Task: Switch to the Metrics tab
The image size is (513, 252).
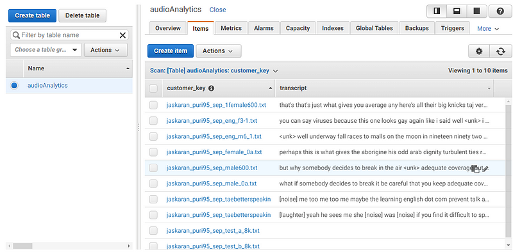Action: coord(231,28)
